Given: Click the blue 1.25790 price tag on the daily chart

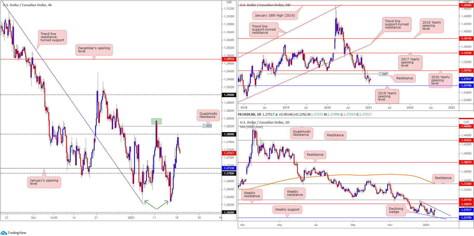Looking at the screenshot, I should click(466, 218).
